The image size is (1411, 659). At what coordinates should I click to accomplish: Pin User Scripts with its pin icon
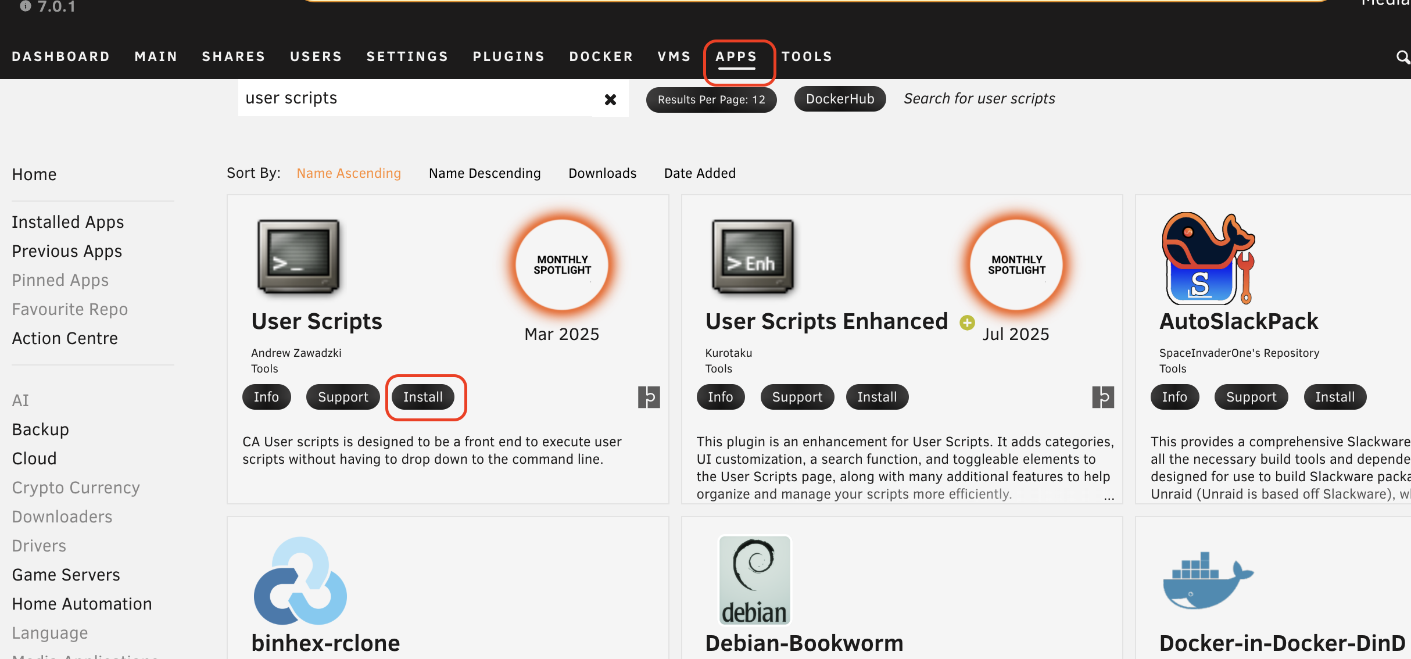pyautogui.click(x=649, y=397)
